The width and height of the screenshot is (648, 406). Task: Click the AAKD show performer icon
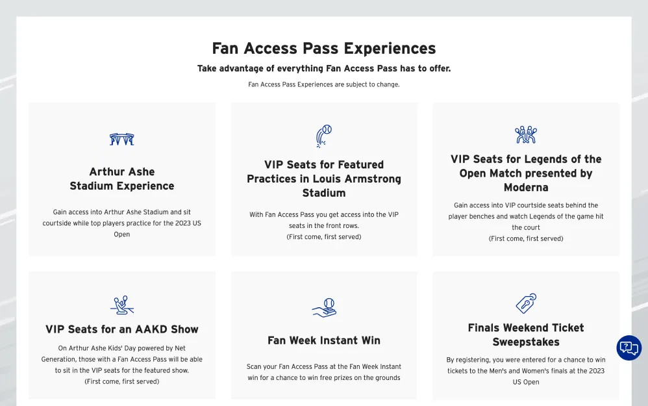click(122, 305)
